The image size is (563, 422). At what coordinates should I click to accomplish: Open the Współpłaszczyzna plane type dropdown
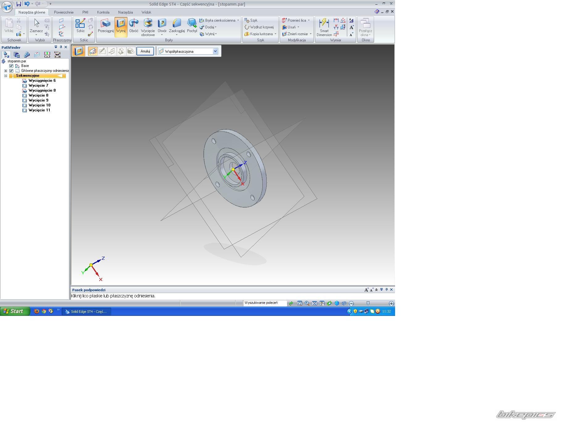click(x=215, y=52)
